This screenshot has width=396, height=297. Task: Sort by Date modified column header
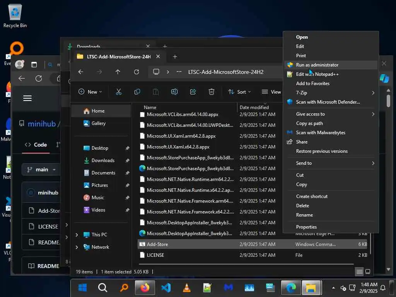(254, 108)
